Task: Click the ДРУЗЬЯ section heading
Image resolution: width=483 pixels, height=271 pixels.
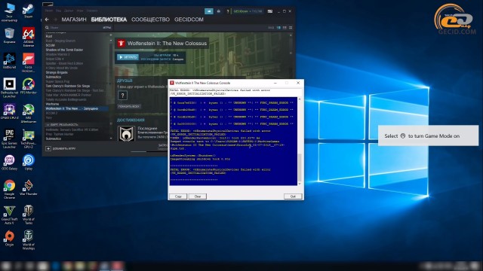Action: (125, 81)
